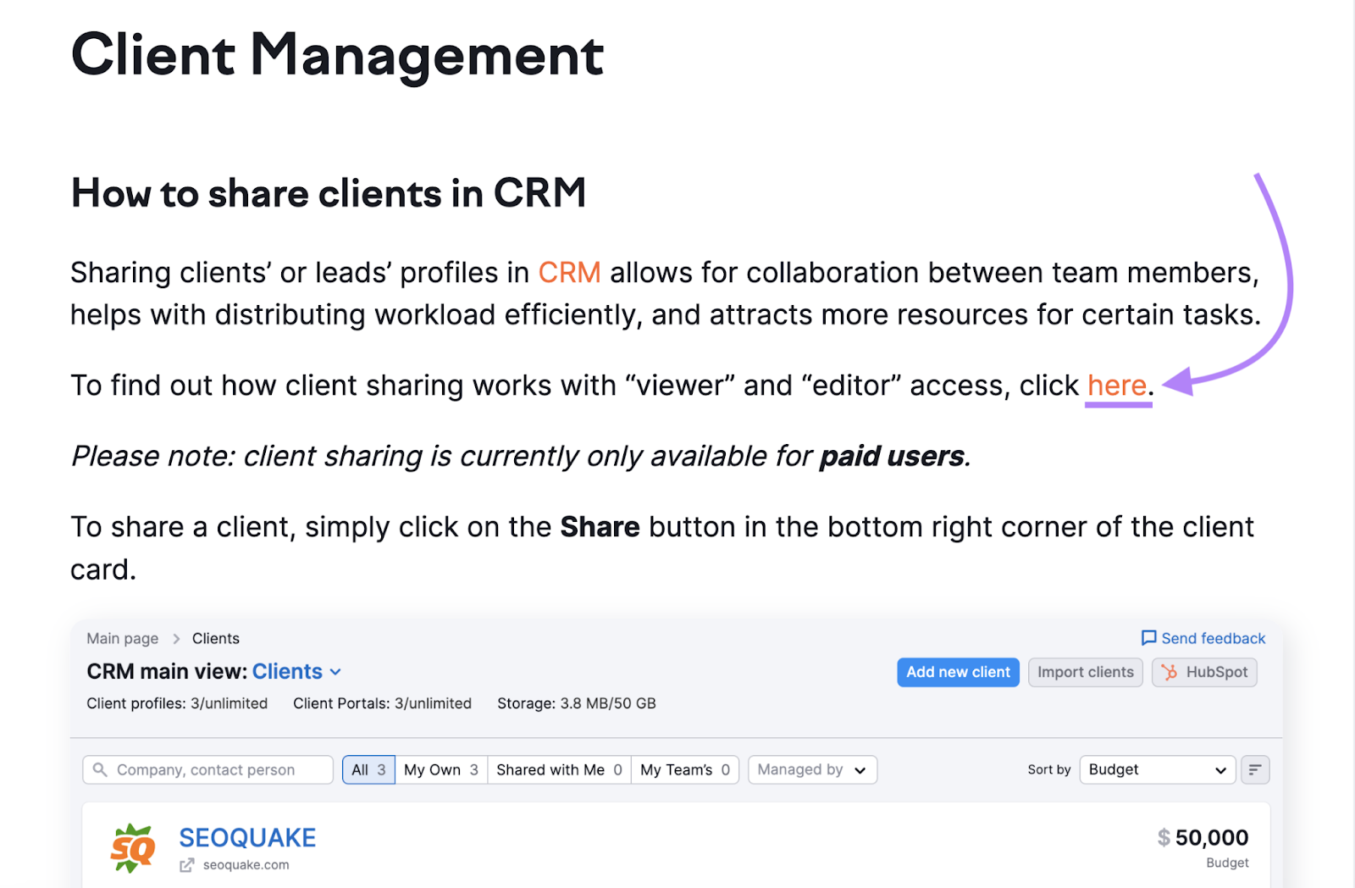Viewport: 1355px width, 888px height.
Task: Select the All clients filter tab
Action: (368, 769)
